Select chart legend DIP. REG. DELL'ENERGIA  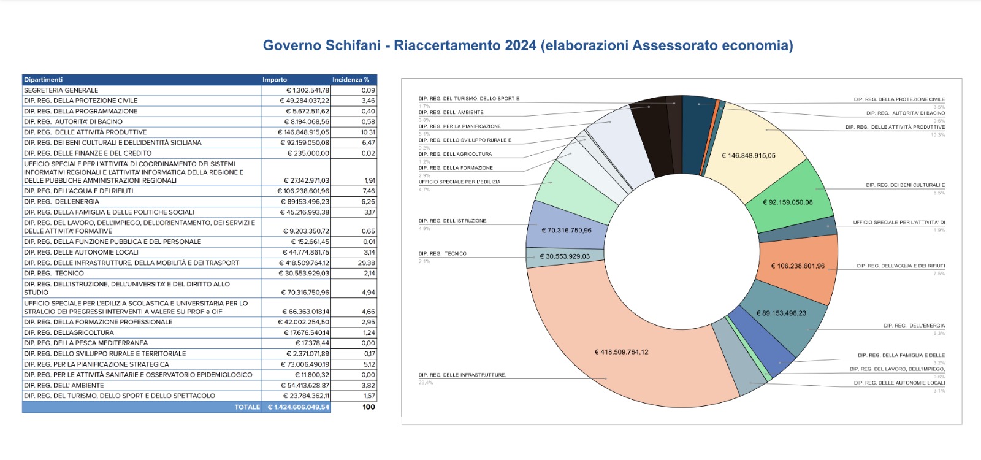click(914, 326)
